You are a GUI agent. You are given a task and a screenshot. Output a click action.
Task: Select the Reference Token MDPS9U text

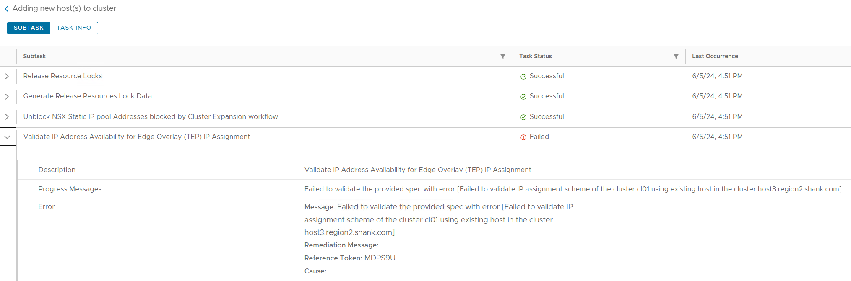350,258
